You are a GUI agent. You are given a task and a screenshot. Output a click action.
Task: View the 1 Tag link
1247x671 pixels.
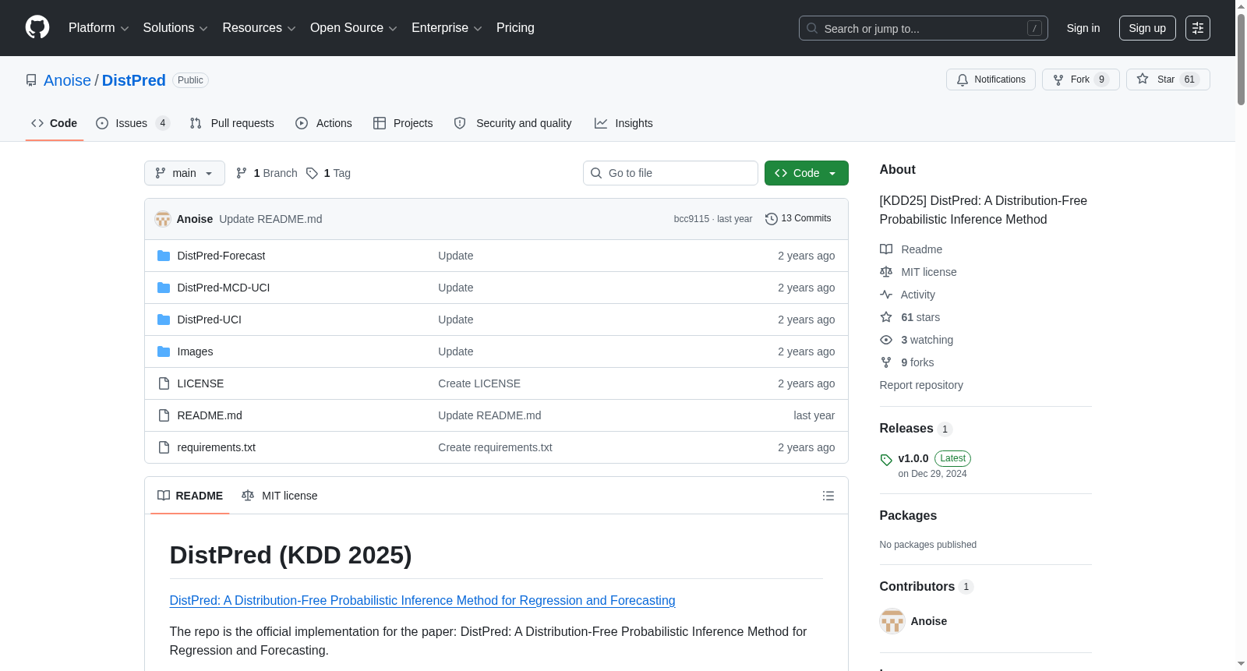(328, 173)
